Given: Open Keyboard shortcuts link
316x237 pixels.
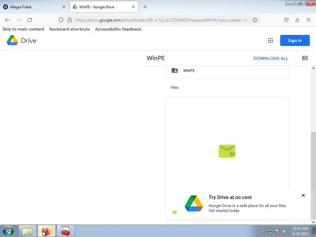Looking at the screenshot, I should tap(70, 29).
